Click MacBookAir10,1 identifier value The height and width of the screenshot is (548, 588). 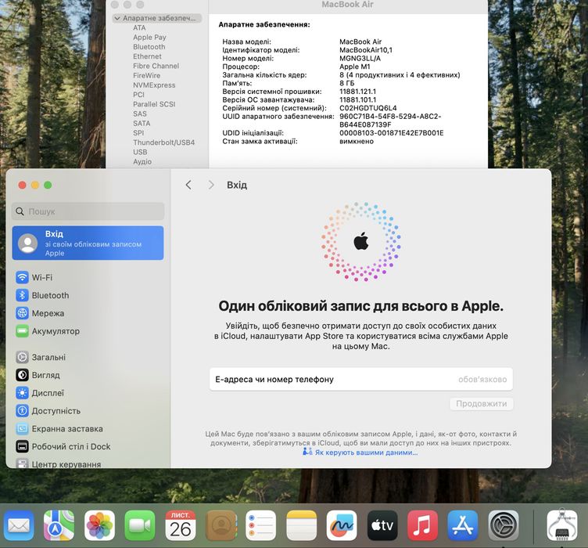[366, 50]
